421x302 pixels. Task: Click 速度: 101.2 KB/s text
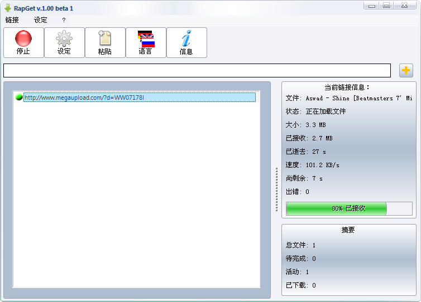coord(313,165)
